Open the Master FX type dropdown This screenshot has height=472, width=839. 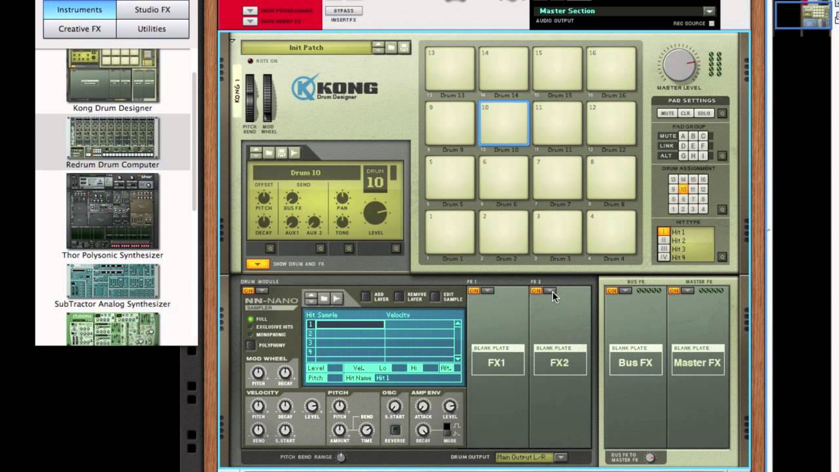tap(688, 290)
